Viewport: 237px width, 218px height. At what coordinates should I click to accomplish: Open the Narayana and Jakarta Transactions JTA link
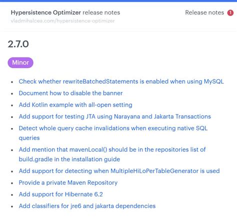point(115,116)
